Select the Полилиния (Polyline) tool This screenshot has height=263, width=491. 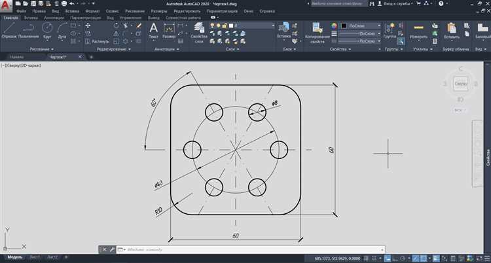click(x=29, y=31)
